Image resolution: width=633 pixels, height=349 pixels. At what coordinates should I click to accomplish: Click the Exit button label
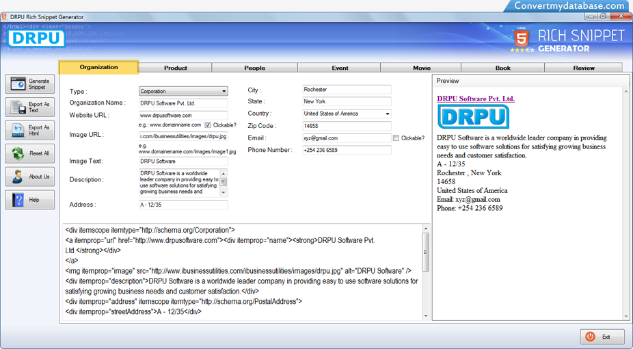[606, 337]
